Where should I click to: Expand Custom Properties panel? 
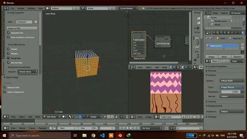coord(207,66)
